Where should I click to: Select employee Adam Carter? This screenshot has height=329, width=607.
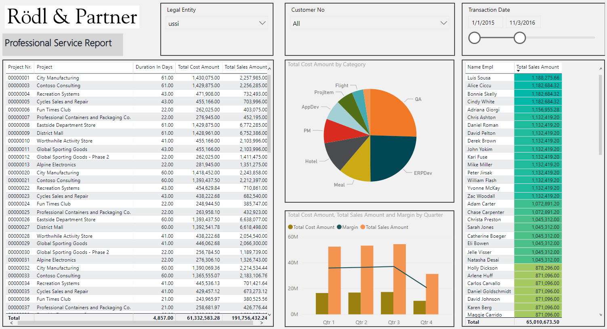pos(481,204)
